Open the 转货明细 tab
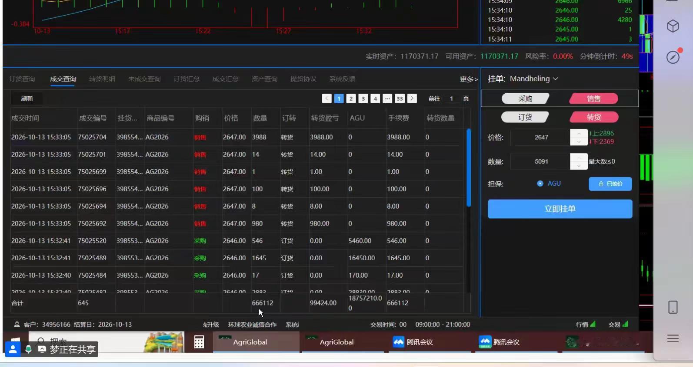 tap(102, 79)
